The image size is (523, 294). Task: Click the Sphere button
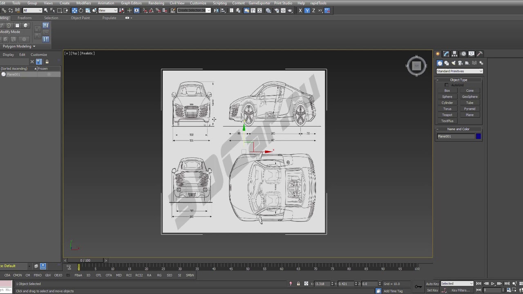tap(447, 97)
